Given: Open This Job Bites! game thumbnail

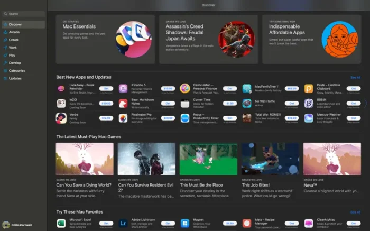Looking at the screenshot, I should 270,159.
